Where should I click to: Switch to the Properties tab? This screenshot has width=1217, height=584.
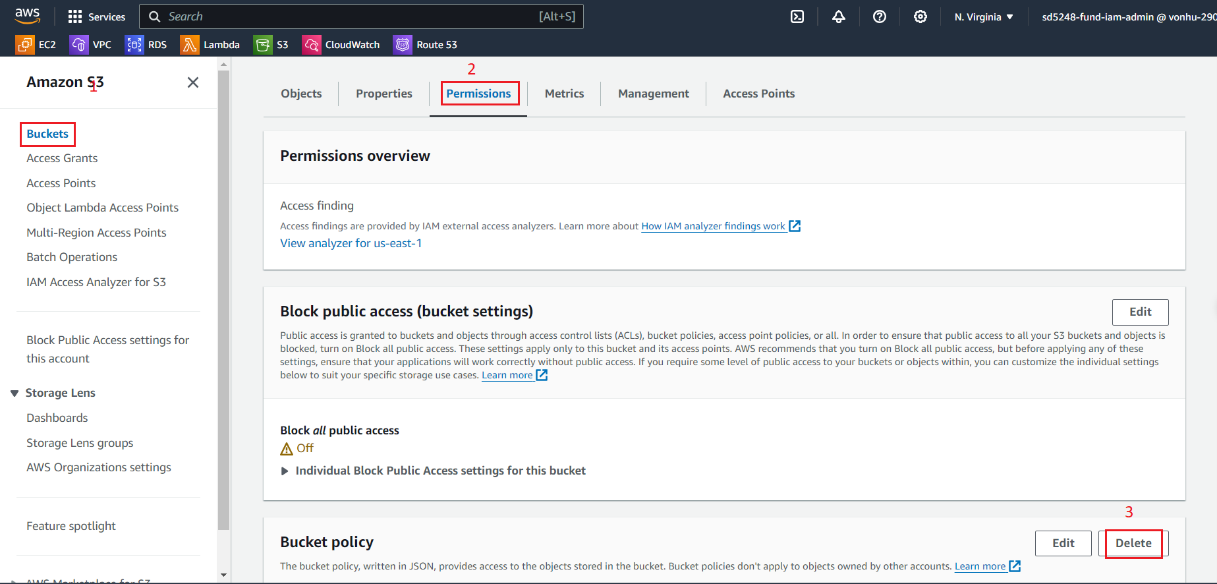(x=384, y=94)
